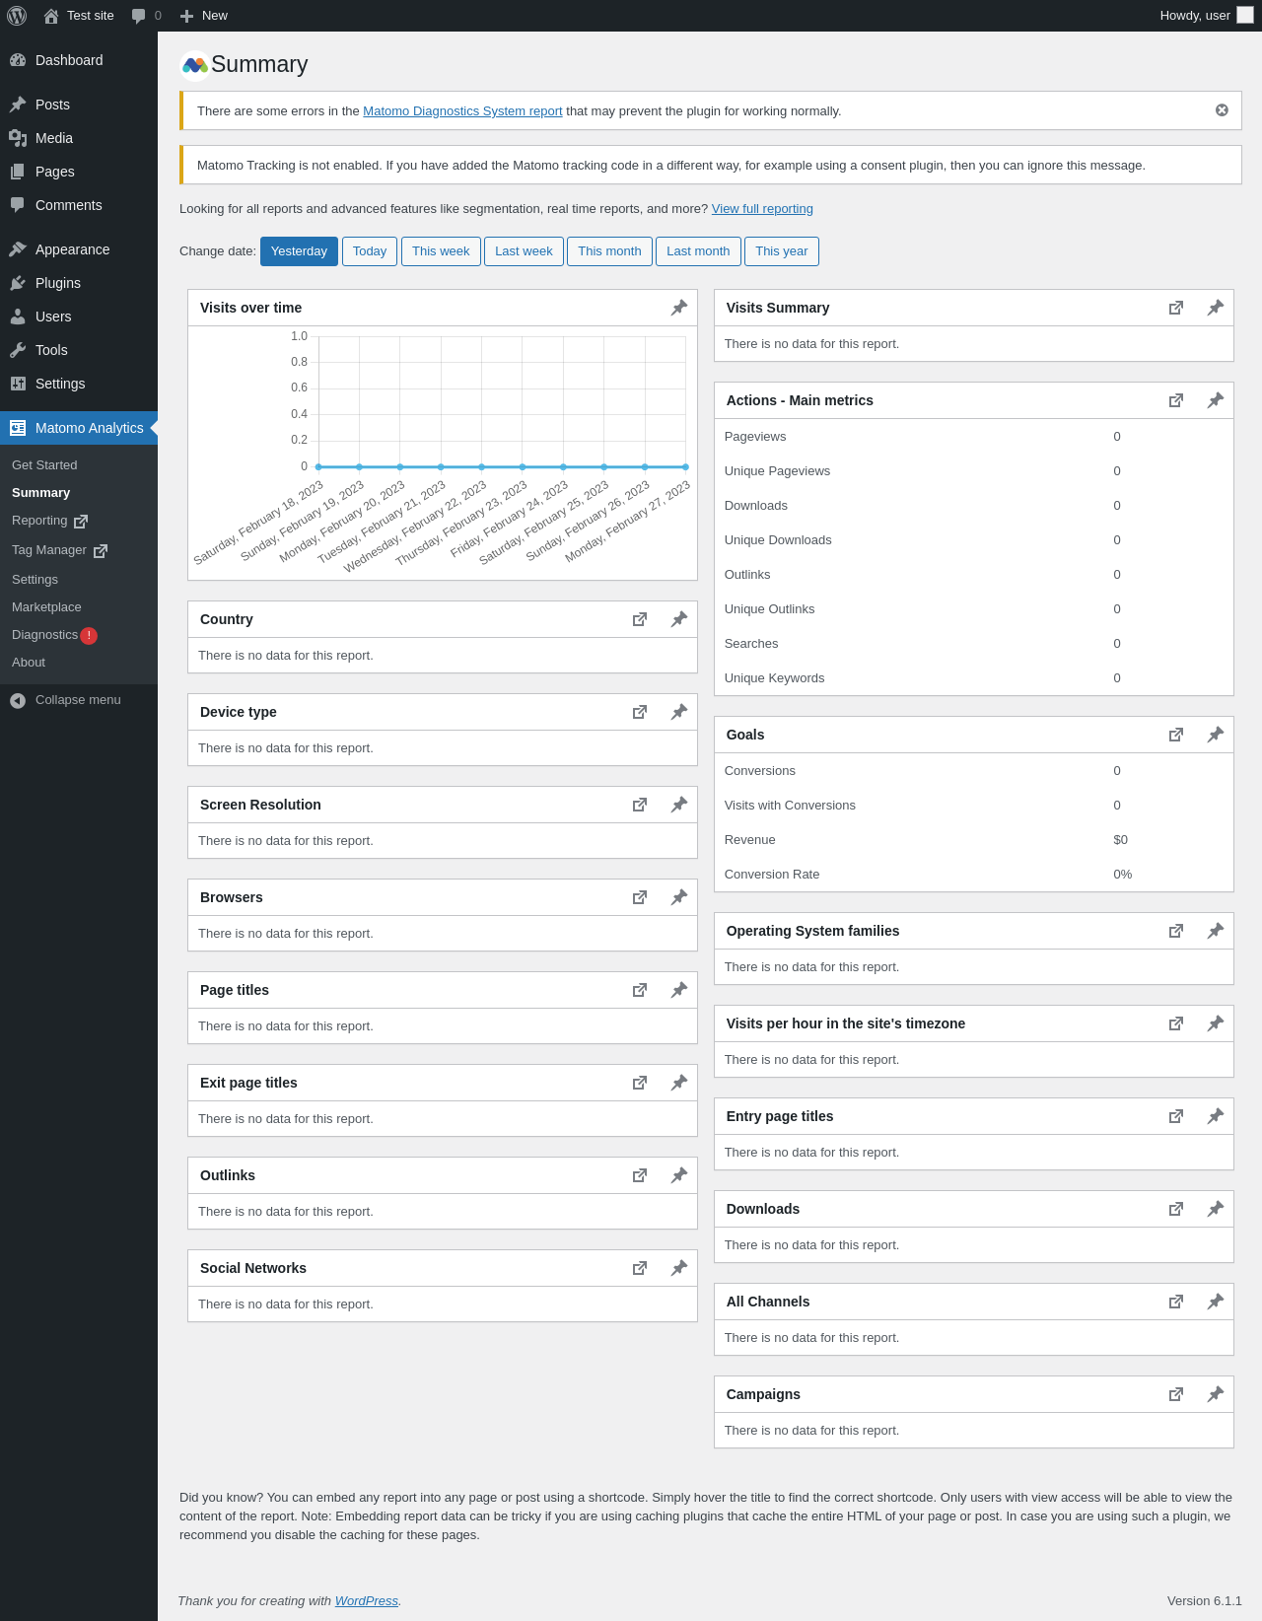Viewport: 1262px width, 1621px height.
Task: Click the comments bubble in admin bar
Action: point(146,16)
